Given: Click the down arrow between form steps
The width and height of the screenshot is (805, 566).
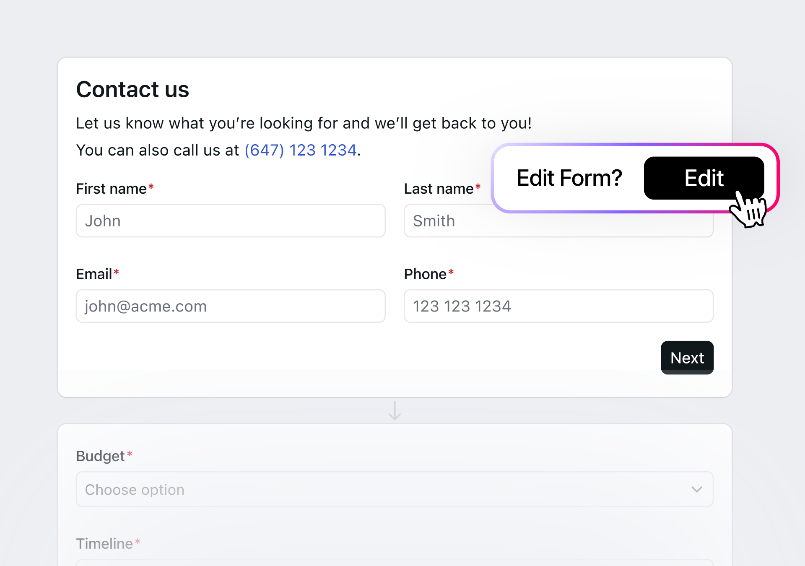Looking at the screenshot, I should pos(395,410).
